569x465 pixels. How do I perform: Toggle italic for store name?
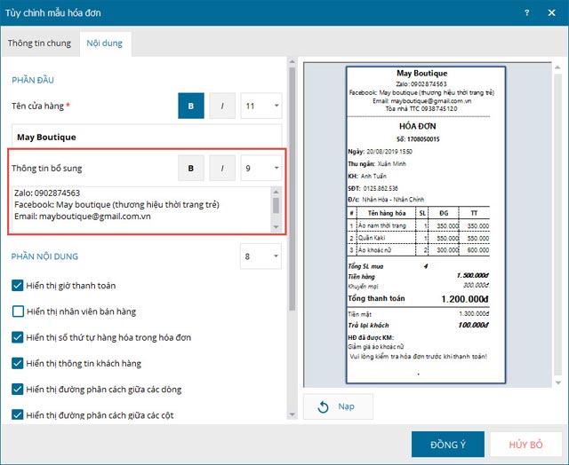tap(222, 106)
